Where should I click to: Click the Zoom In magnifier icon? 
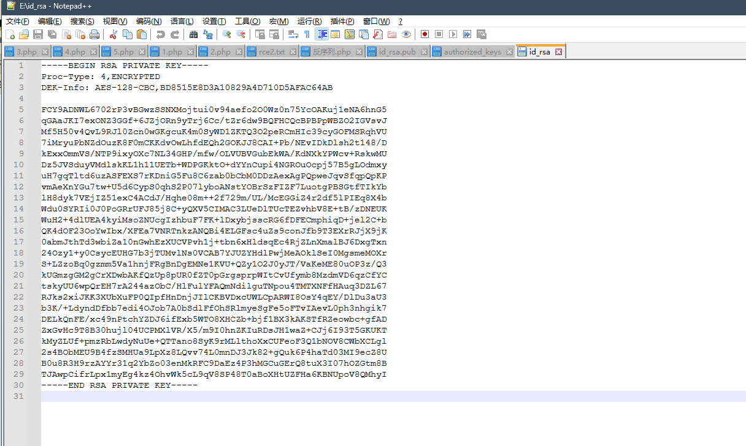[227, 34]
